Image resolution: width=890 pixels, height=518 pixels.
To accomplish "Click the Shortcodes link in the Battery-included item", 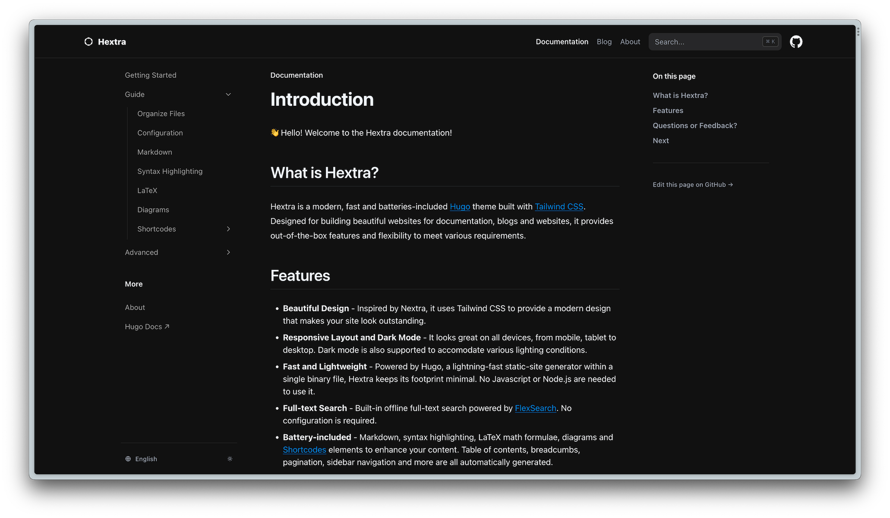I will pyautogui.click(x=304, y=450).
